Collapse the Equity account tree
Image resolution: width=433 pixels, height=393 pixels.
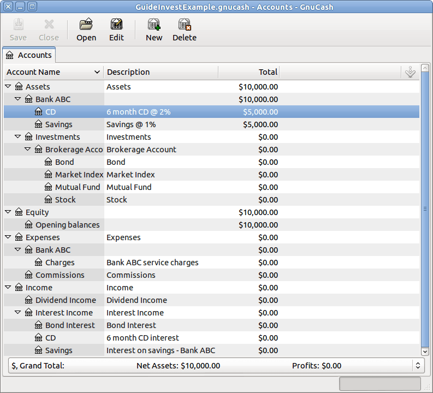(8, 212)
